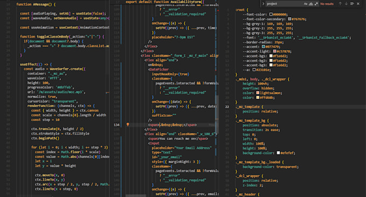This screenshot has height=197, width=366.
Task: Toggle Use Regular Expression in find widget
Action: pos(316,4)
